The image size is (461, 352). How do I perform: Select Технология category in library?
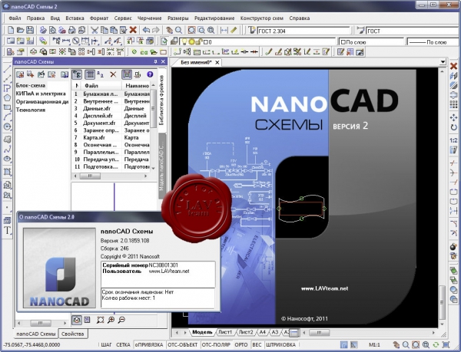click(x=31, y=110)
